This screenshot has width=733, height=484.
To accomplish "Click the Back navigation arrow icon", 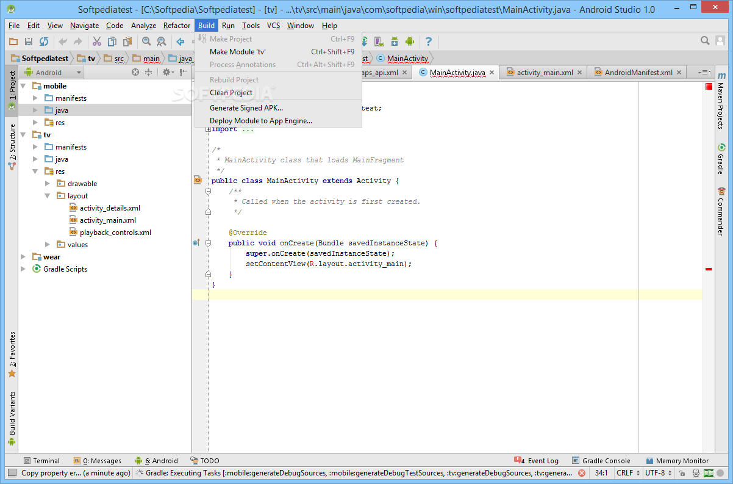I will tap(181, 42).
